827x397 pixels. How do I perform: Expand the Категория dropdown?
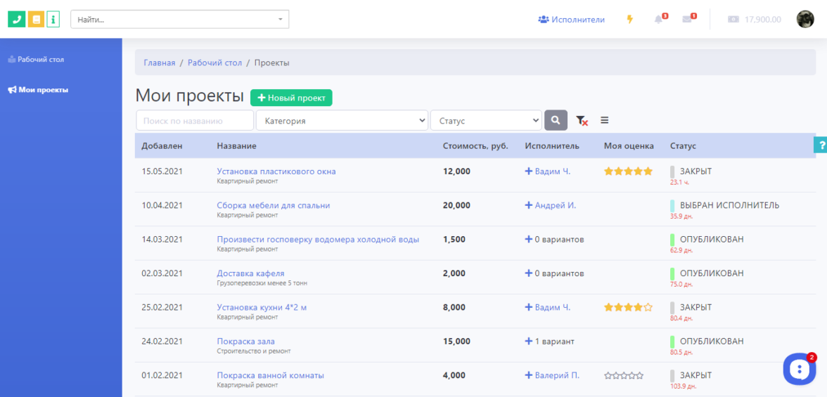pos(342,120)
